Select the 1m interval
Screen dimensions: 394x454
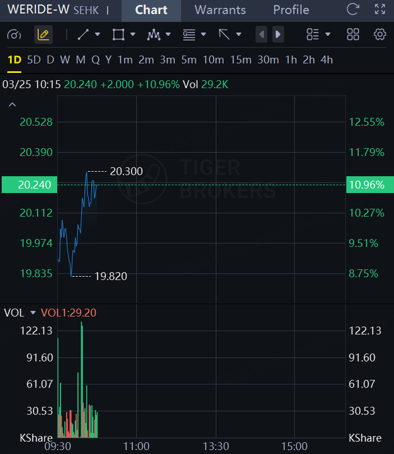point(125,60)
